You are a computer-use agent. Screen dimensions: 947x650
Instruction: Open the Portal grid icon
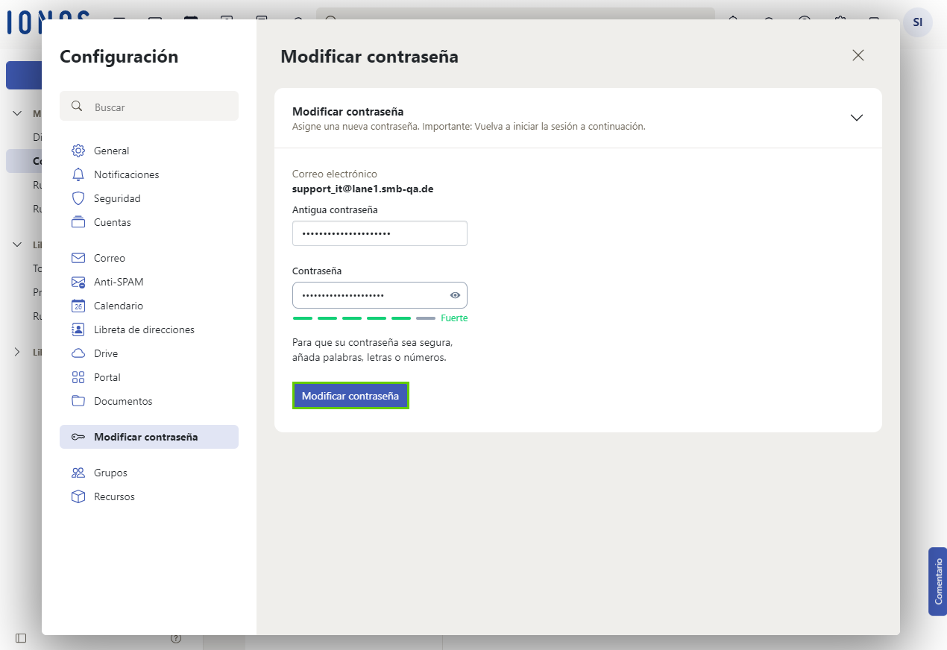pos(78,377)
